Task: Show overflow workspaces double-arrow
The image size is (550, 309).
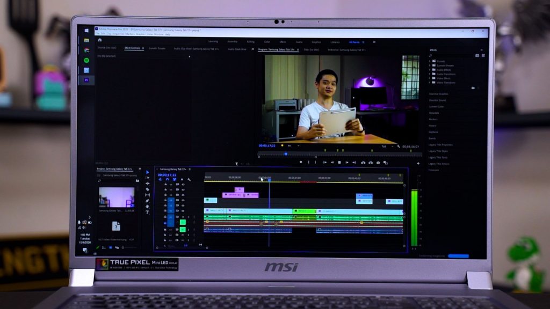Action: 374,42
